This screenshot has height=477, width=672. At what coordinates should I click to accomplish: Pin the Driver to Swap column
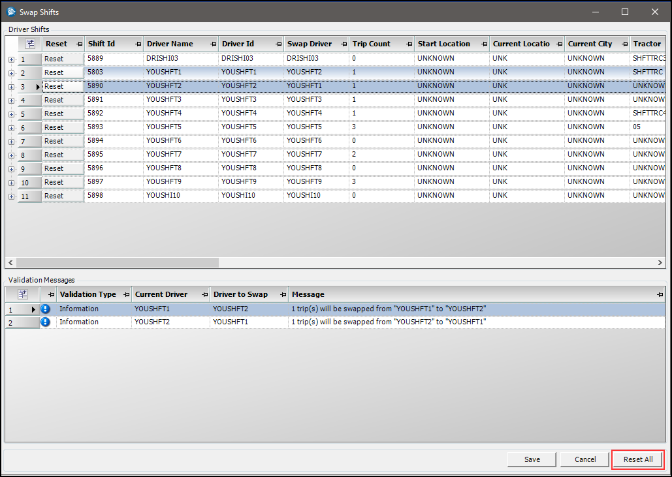point(283,294)
